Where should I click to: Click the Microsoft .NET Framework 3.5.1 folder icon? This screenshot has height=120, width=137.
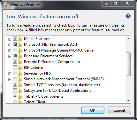tap(20, 44)
